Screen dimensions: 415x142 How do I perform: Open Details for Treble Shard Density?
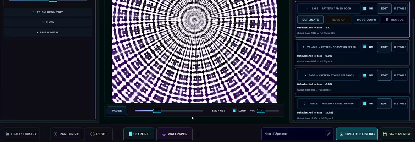[x=400, y=104]
